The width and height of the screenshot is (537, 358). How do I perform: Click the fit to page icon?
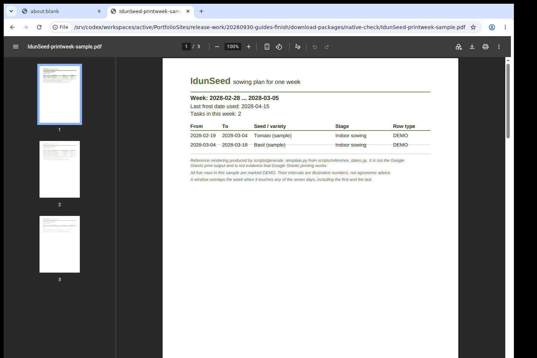click(x=267, y=47)
